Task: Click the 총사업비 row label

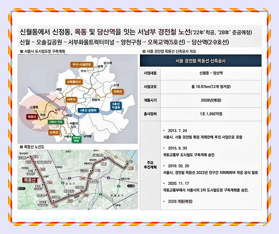Action: (x=150, y=114)
